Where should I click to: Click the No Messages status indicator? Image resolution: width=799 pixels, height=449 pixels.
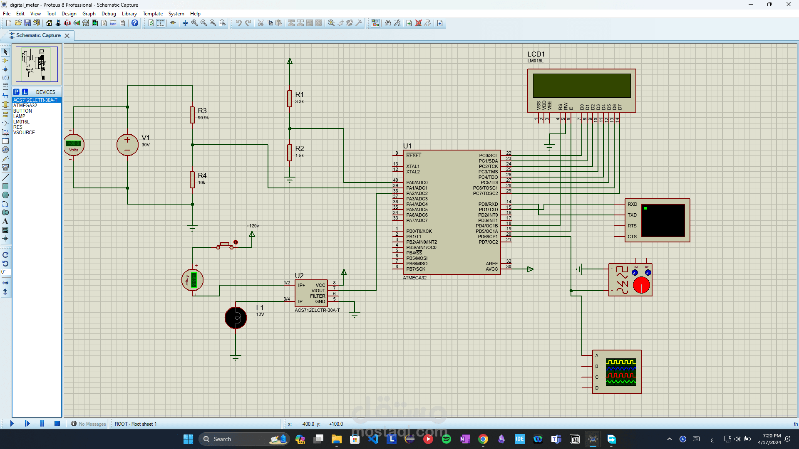[x=88, y=424]
